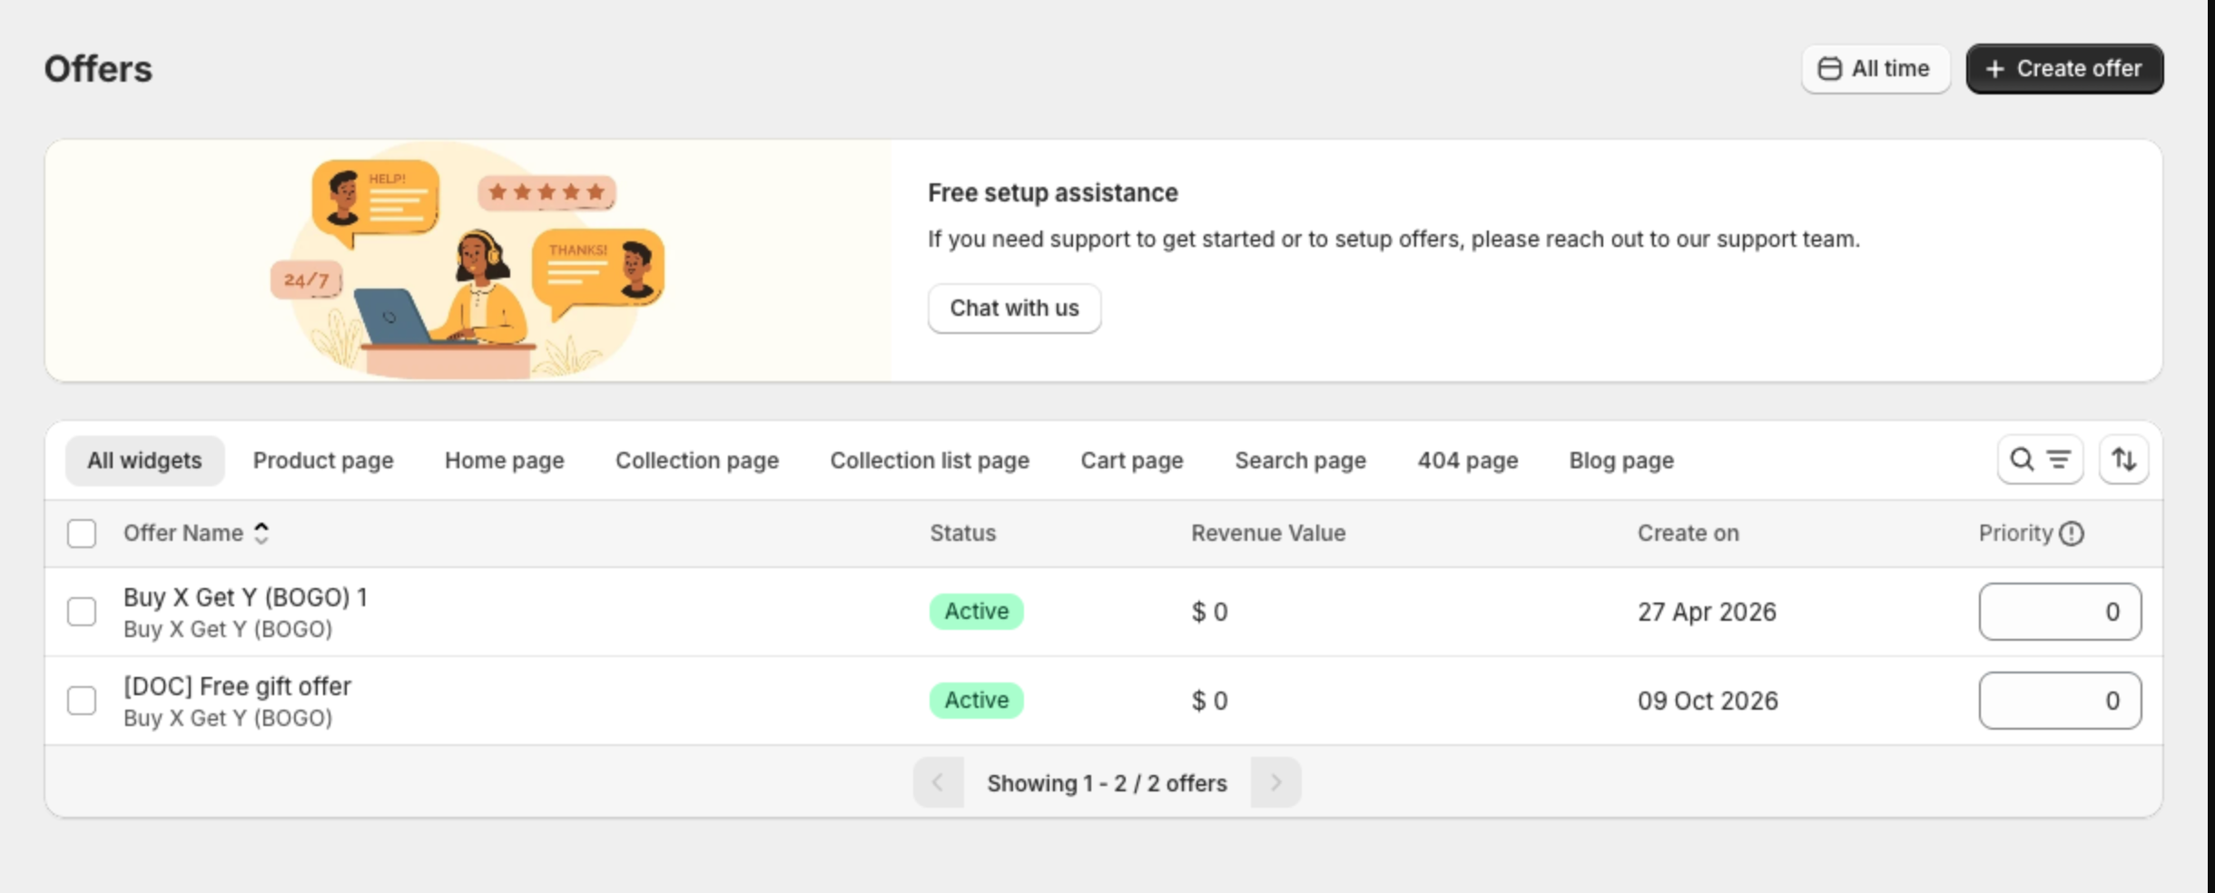
Task: Go to next page of offers
Action: point(1275,782)
